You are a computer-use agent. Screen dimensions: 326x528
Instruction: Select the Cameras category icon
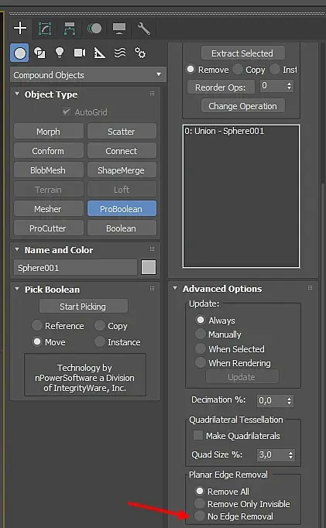(x=80, y=53)
